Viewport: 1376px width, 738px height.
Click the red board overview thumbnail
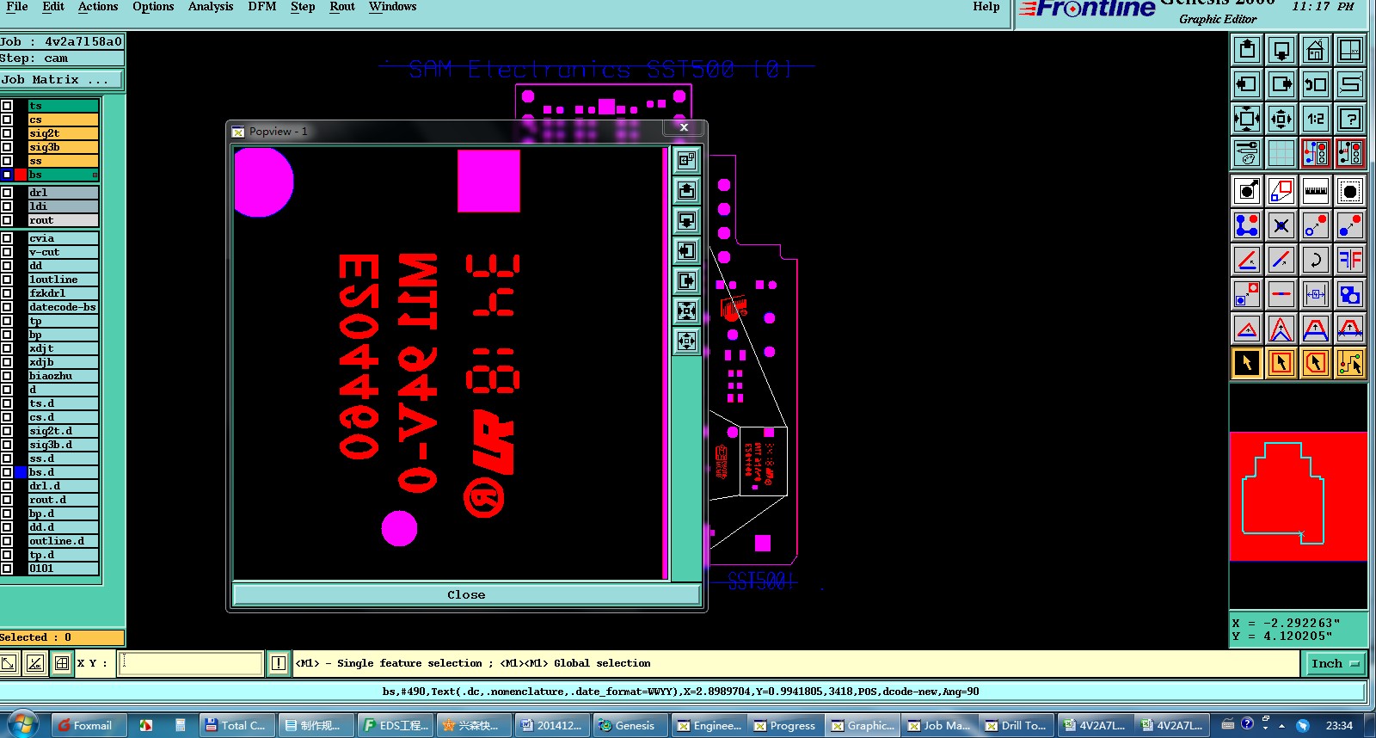click(x=1298, y=496)
